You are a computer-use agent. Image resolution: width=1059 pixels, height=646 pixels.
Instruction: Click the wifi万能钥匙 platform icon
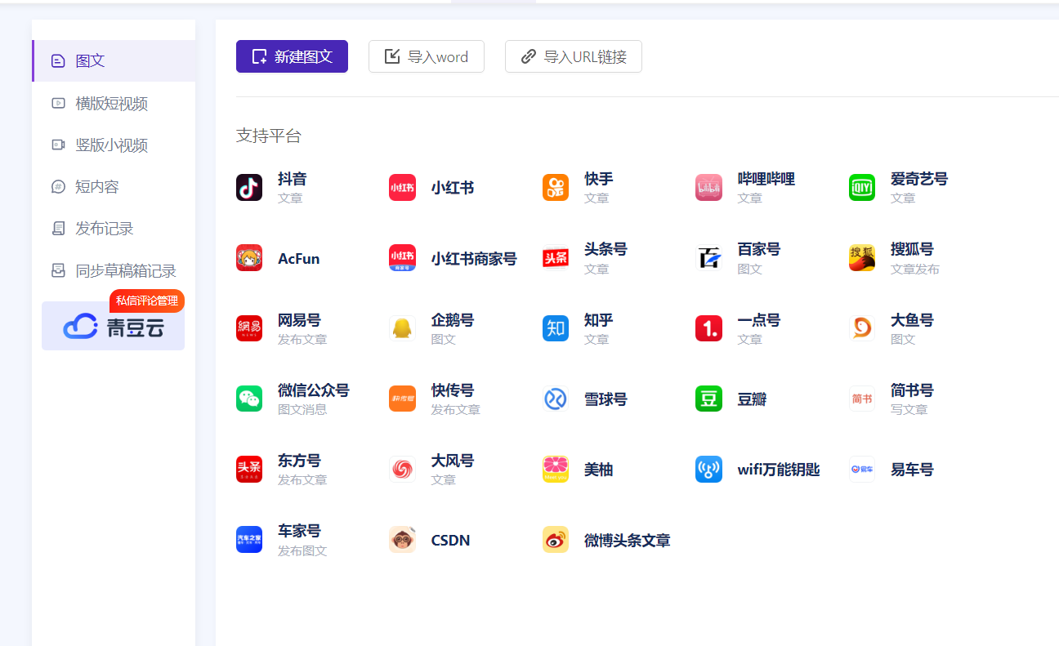[x=708, y=470]
